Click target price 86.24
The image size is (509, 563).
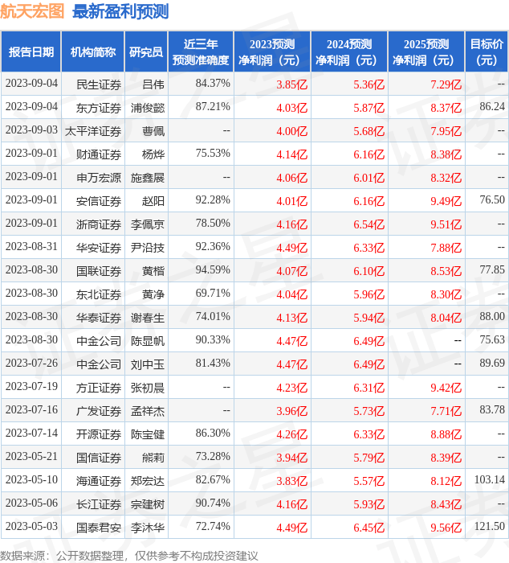tap(492, 106)
